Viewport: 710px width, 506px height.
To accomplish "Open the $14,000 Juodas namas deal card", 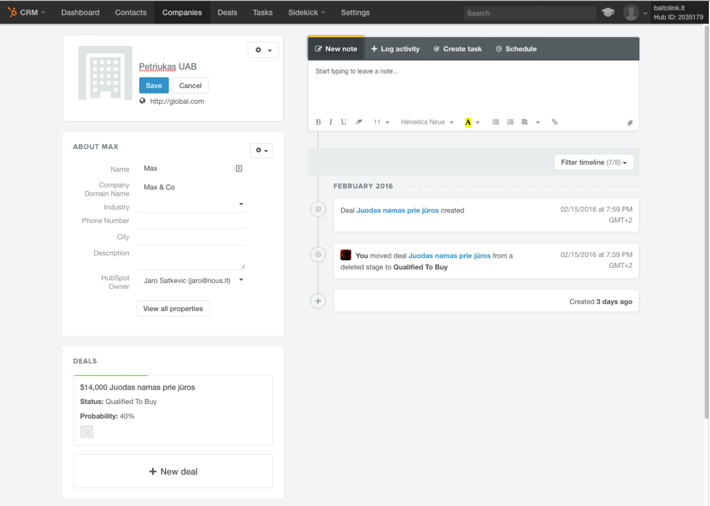I will [x=173, y=410].
